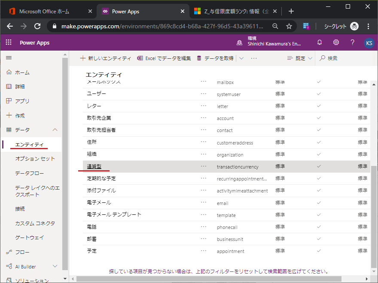Open the 組織 entity
Screen dimensions: 378x283
tap(91, 154)
